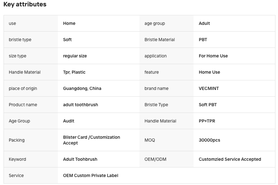This screenshot has height=185, width=278.
Task: Click the For Home Use application value
Action: (x=213, y=56)
